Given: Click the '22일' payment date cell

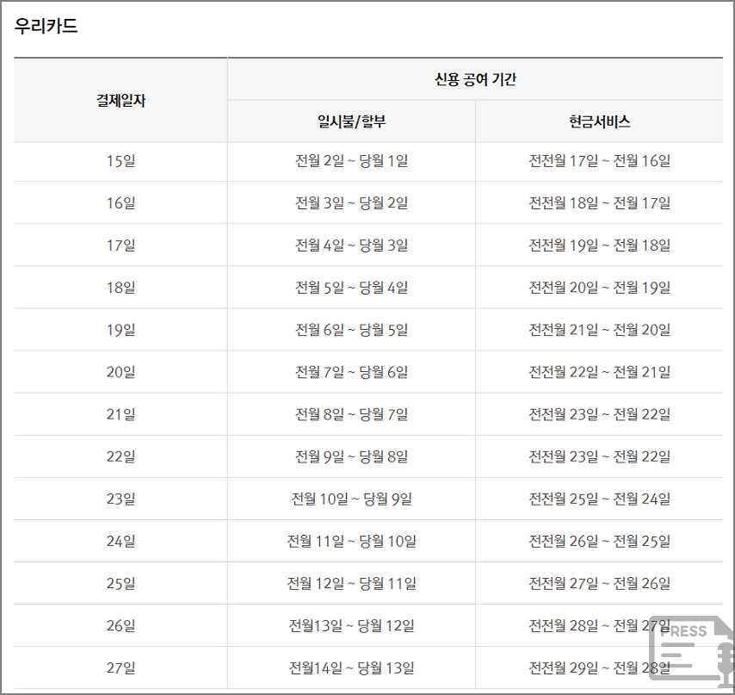Looking at the screenshot, I should [121, 456].
